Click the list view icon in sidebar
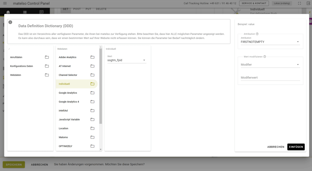The width and height of the screenshot is (312, 171). [x=25, y=12]
